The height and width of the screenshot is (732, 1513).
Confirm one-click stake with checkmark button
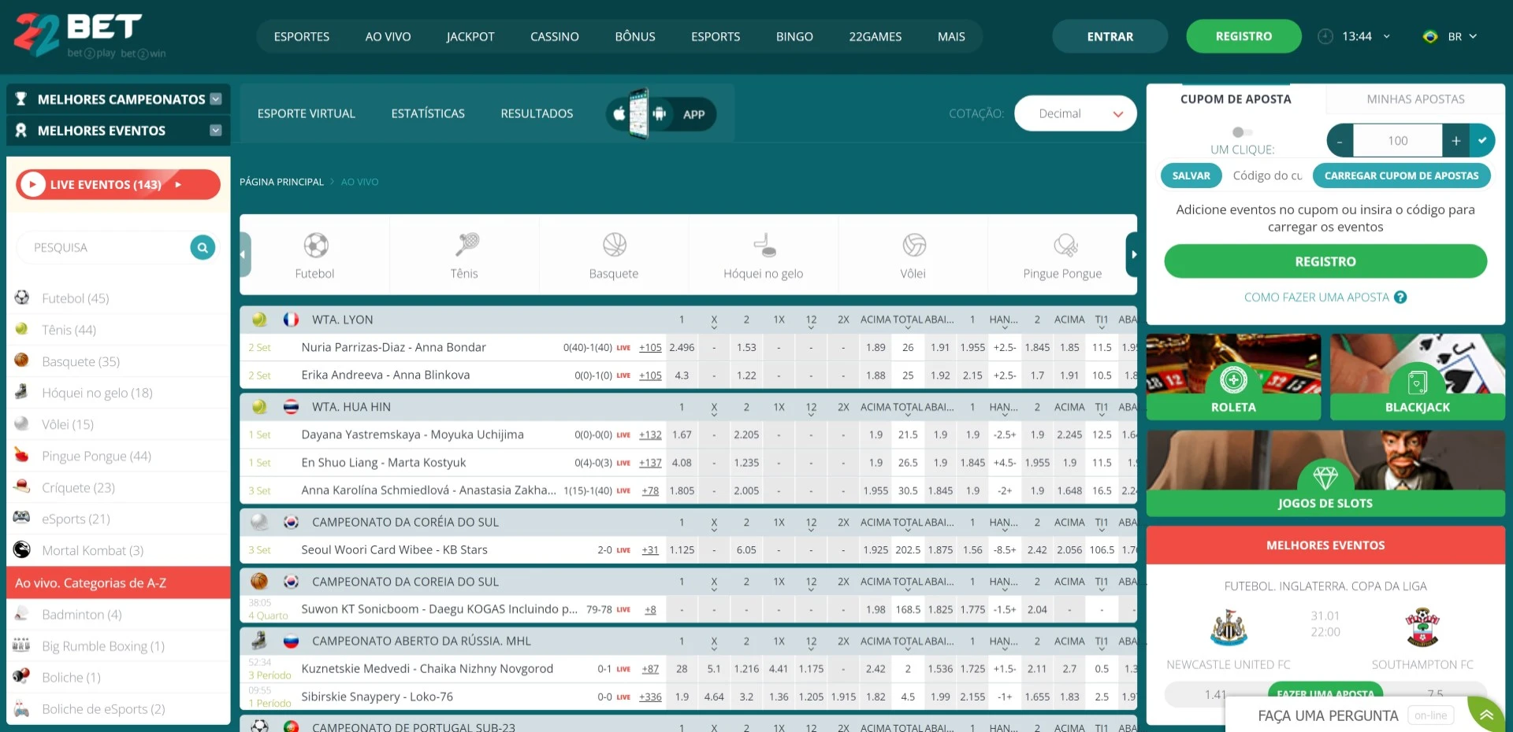click(x=1482, y=141)
